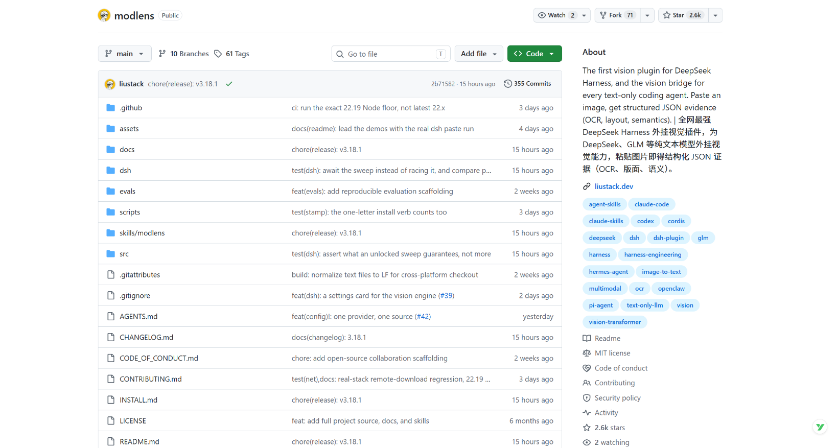
Task: Click the AGENTS.md file icon
Action: point(111,317)
